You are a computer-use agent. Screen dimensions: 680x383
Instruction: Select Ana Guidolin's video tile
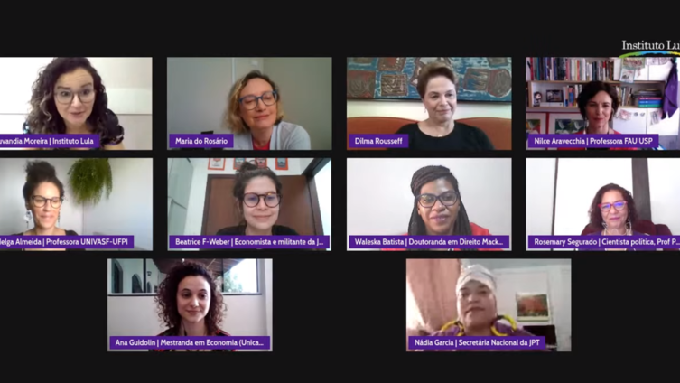(x=190, y=305)
